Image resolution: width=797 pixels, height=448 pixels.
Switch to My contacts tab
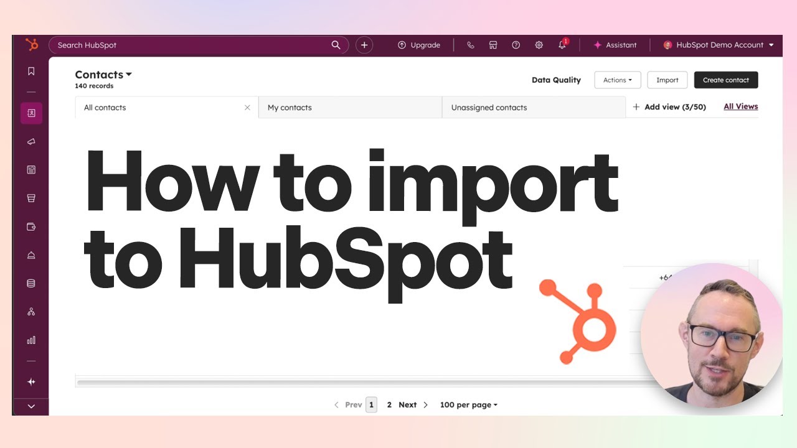tap(350, 107)
